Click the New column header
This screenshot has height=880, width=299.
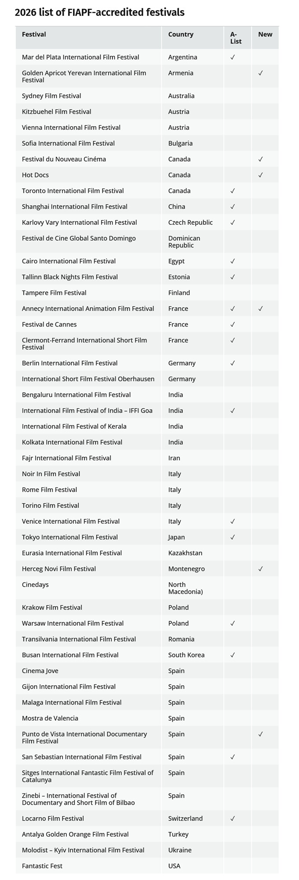click(265, 34)
